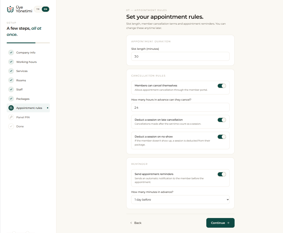Click the '07 — APPOINTMENT RULES' label
The width and height of the screenshot is (283, 233).
[147, 10]
